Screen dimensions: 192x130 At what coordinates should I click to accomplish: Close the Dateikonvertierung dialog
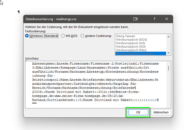tap(167, 19)
